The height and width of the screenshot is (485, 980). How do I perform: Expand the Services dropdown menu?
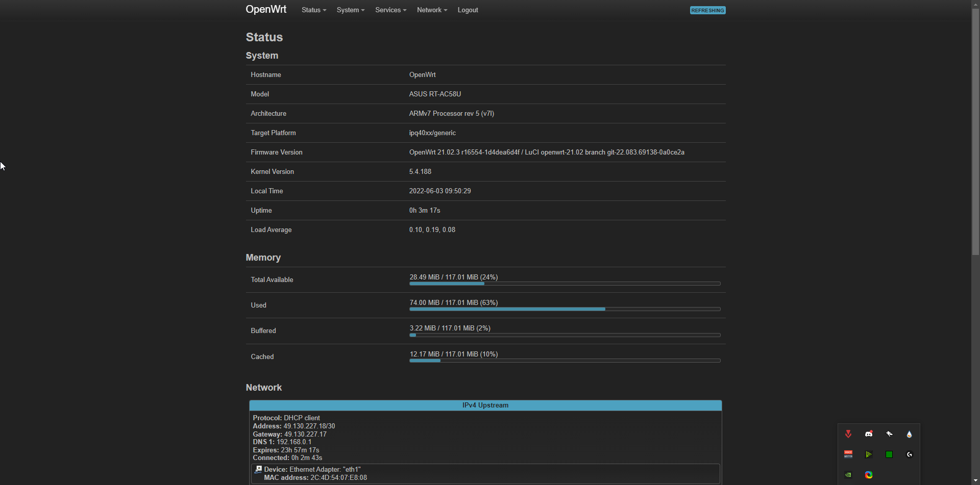click(390, 10)
